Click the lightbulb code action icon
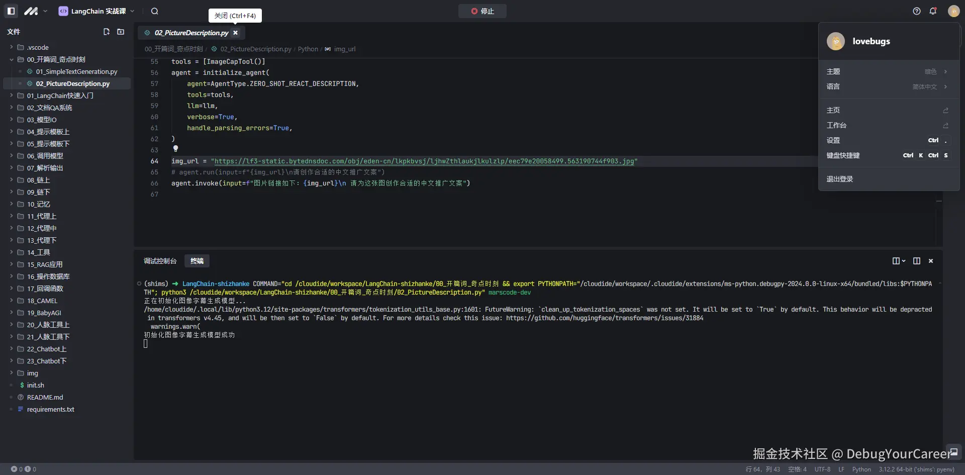Screen dimensions: 965x475 (x=175, y=149)
